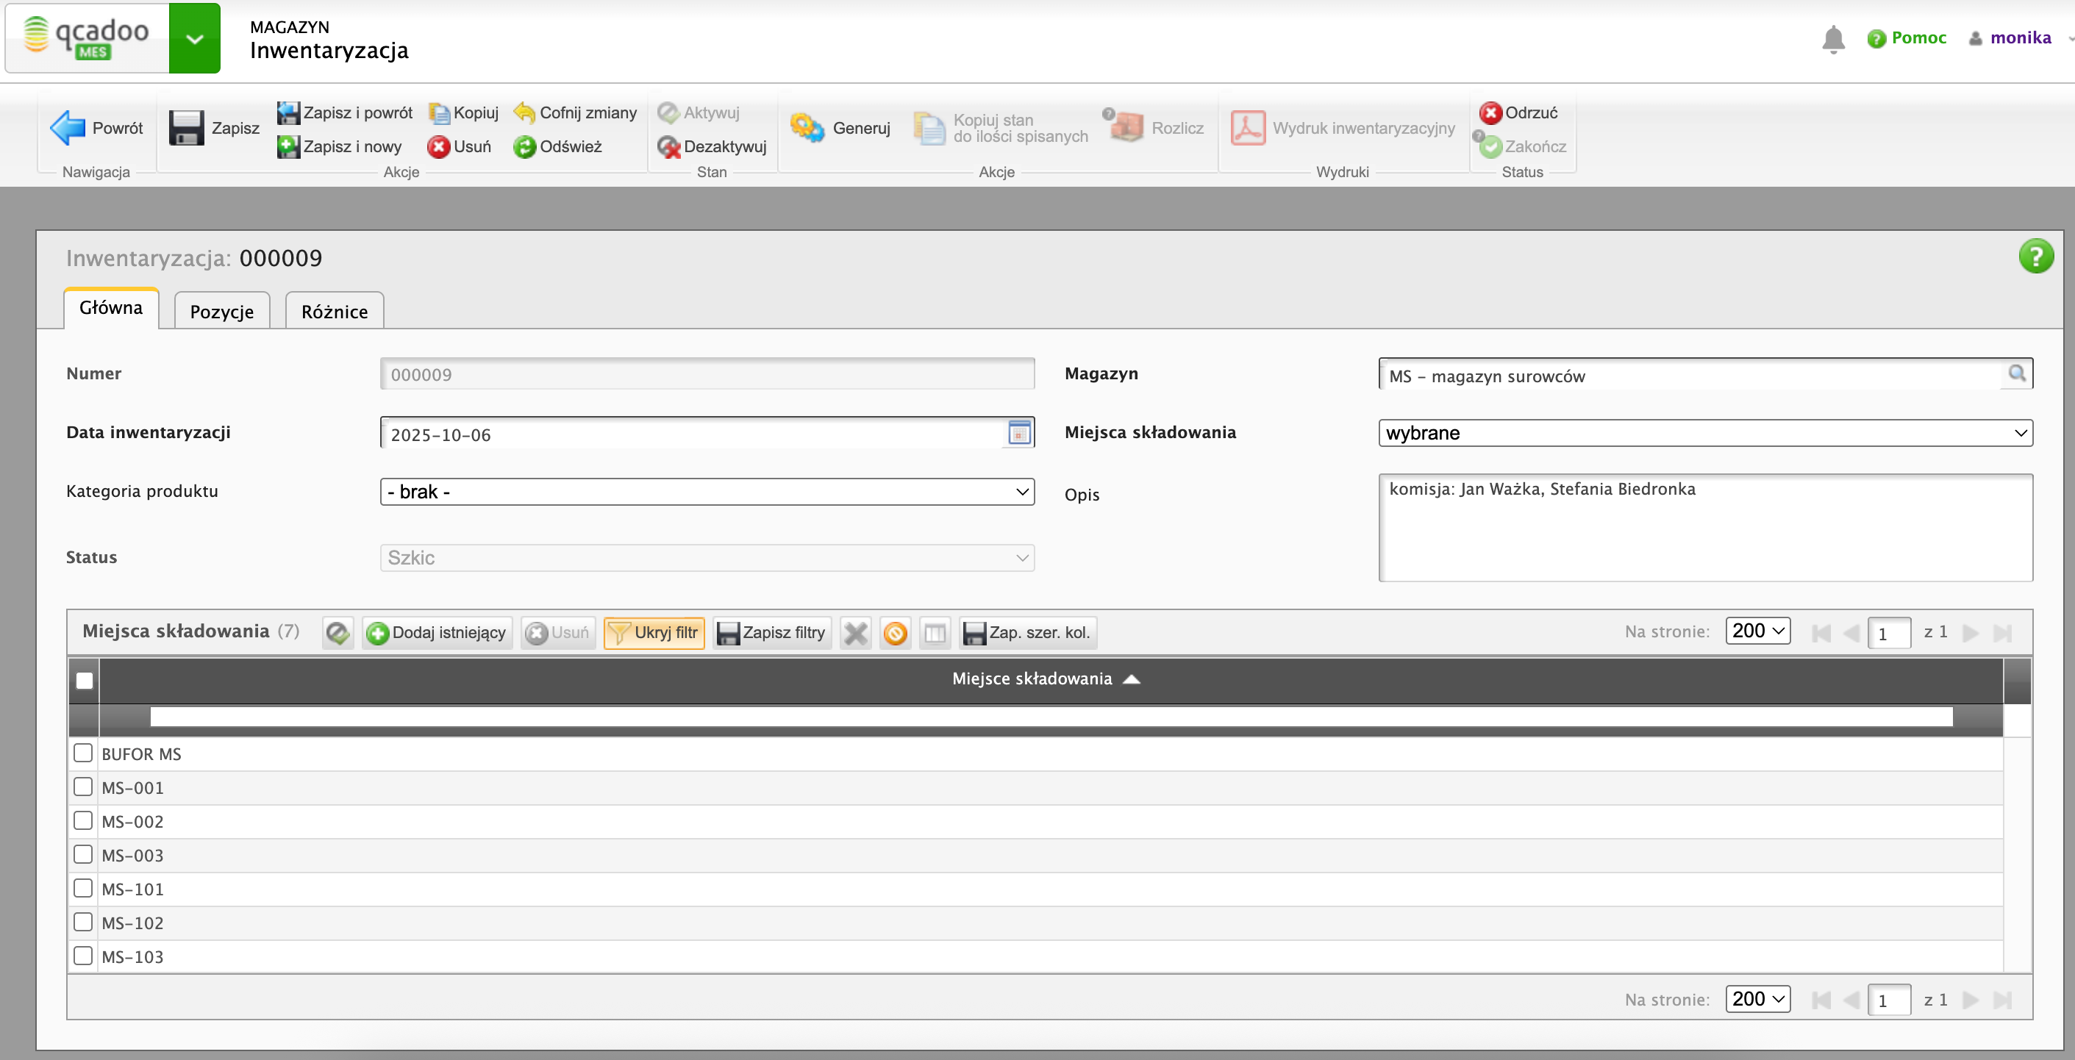Image resolution: width=2075 pixels, height=1060 pixels.
Task: Click the Usuń red delete icon in Akcje
Action: tap(438, 146)
